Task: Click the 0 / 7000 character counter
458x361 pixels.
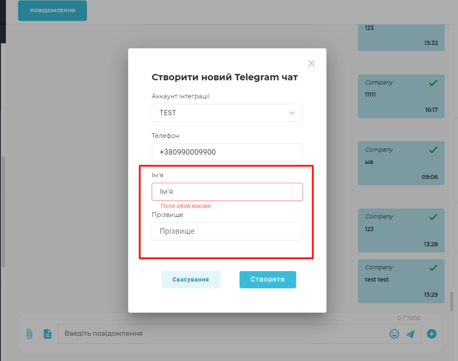Action: (x=409, y=318)
